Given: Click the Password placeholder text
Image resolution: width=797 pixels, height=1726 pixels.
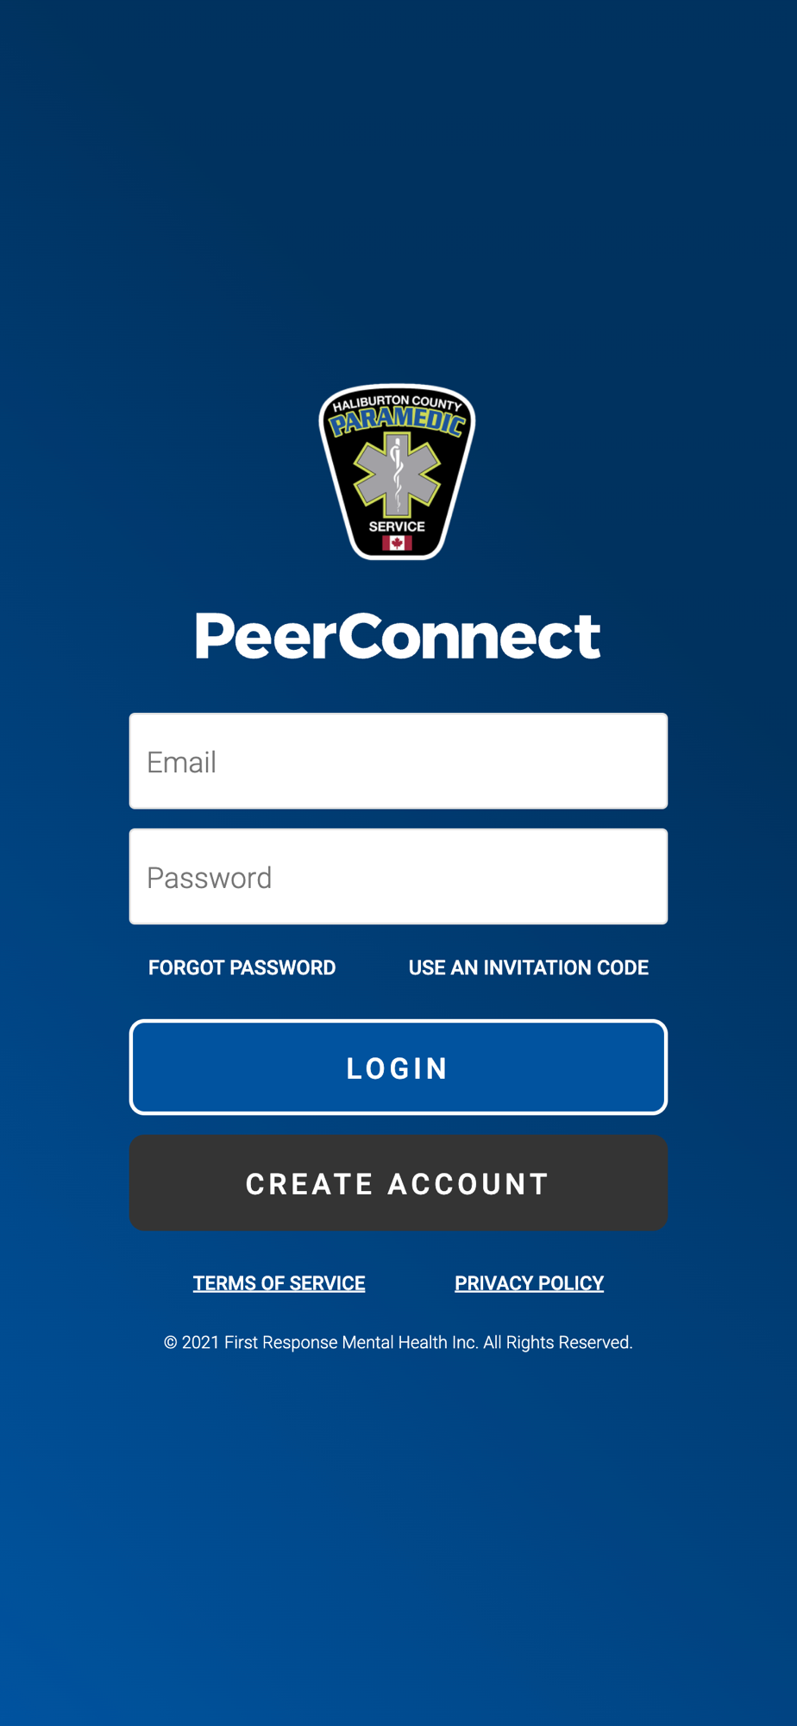Looking at the screenshot, I should coord(210,878).
